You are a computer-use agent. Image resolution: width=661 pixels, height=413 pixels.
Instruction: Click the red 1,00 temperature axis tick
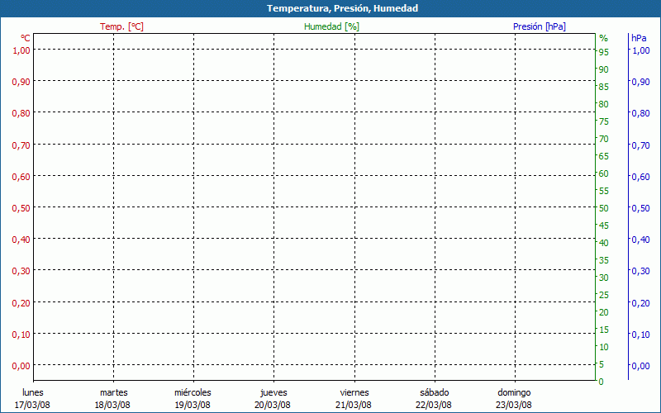coord(21,50)
